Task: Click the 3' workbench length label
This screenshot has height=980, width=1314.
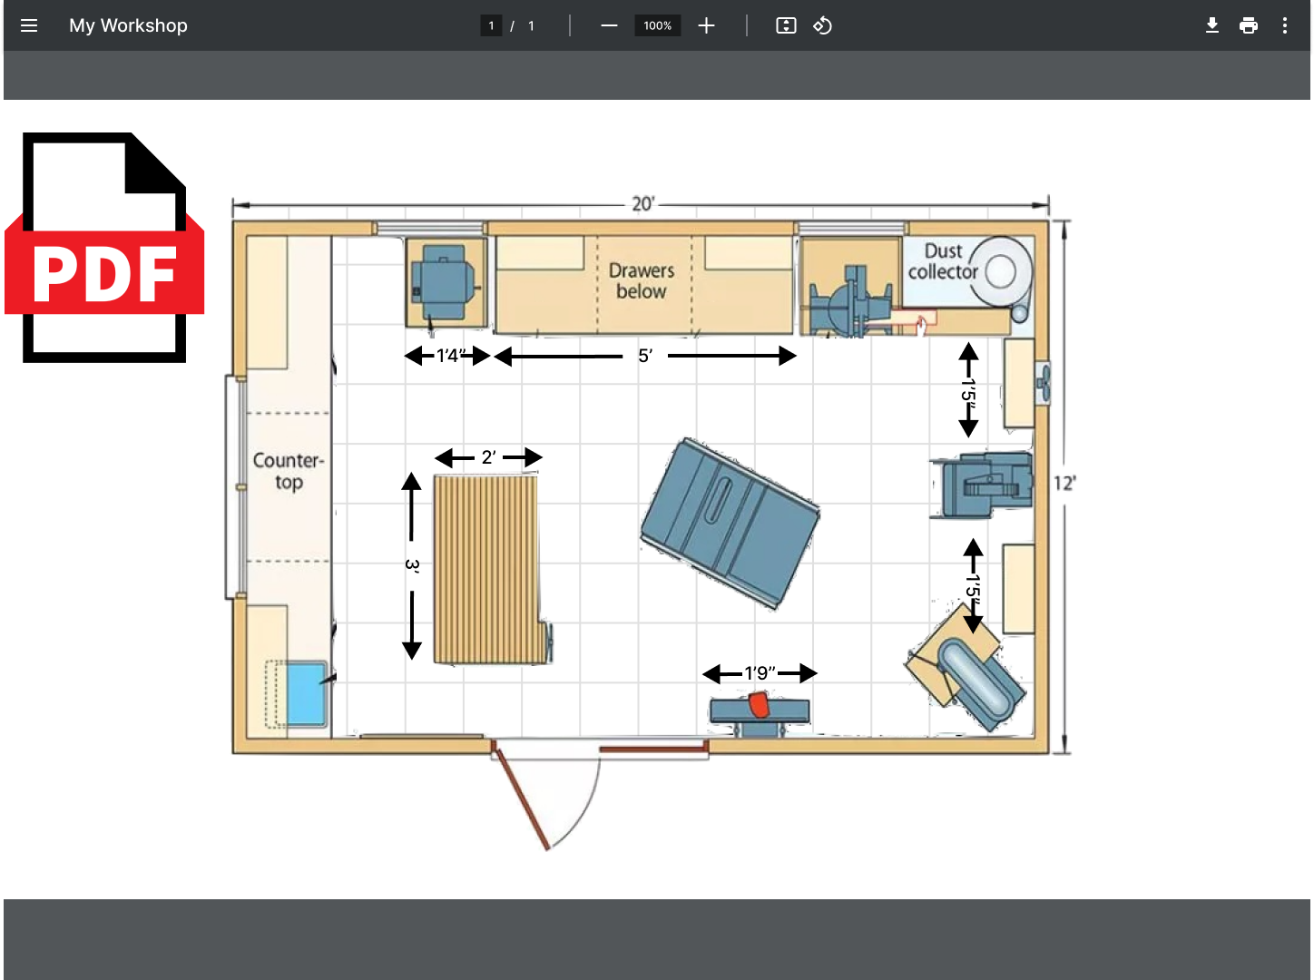Action: click(x=412, y=565)
